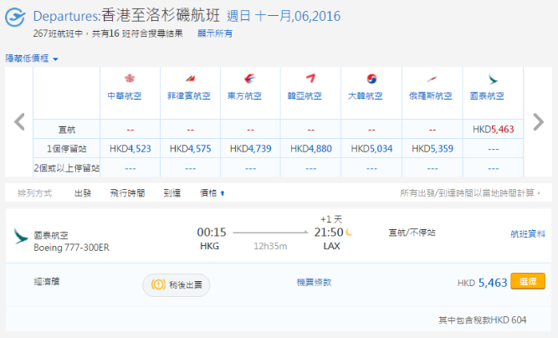Select HKD4,523 one-stop fare

[x=131, y=149]
